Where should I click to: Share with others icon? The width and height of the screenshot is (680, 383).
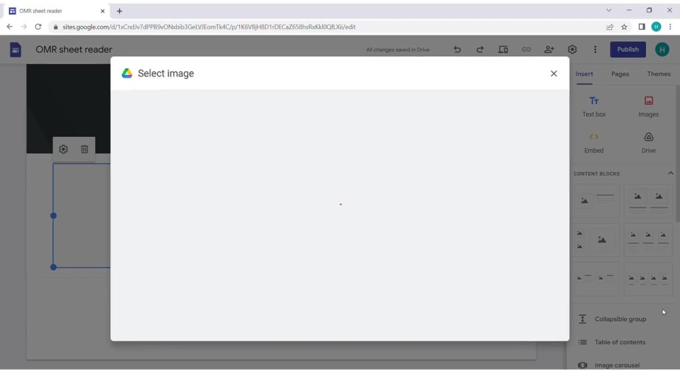point(549,50)
